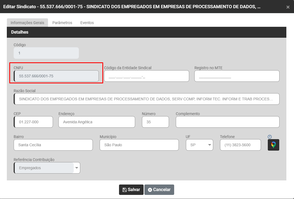
Task: Click the Telefone input field
Action: pyautogui.click(x=240, y=145)
